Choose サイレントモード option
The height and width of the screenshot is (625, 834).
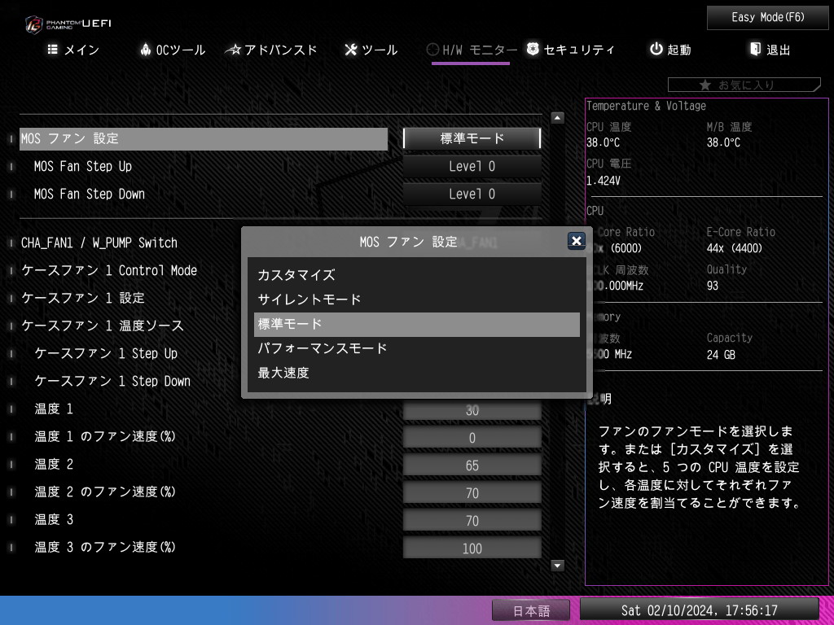pyautogui.click(x=309, y=299)
